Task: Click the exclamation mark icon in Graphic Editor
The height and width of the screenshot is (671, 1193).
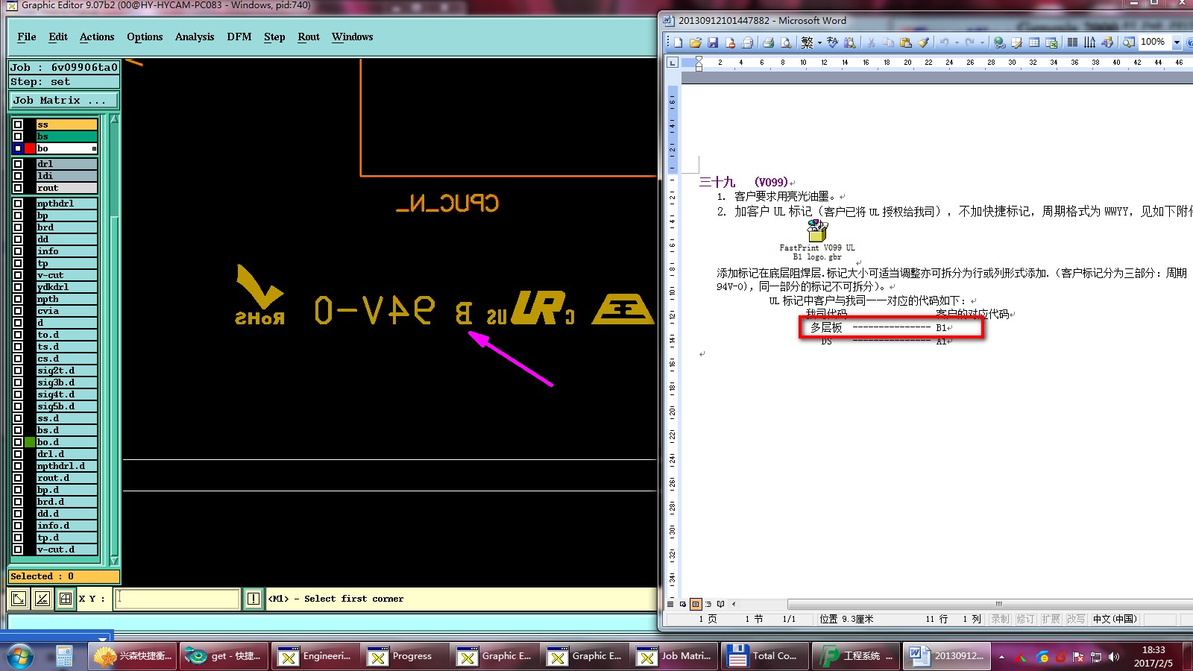Action: coord(254,598)
